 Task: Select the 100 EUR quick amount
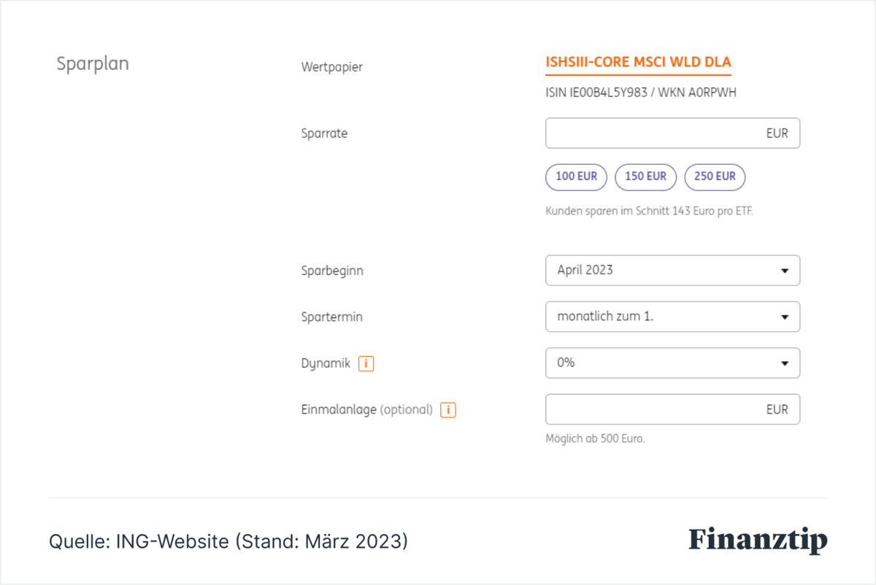click(x=576, y=177)
